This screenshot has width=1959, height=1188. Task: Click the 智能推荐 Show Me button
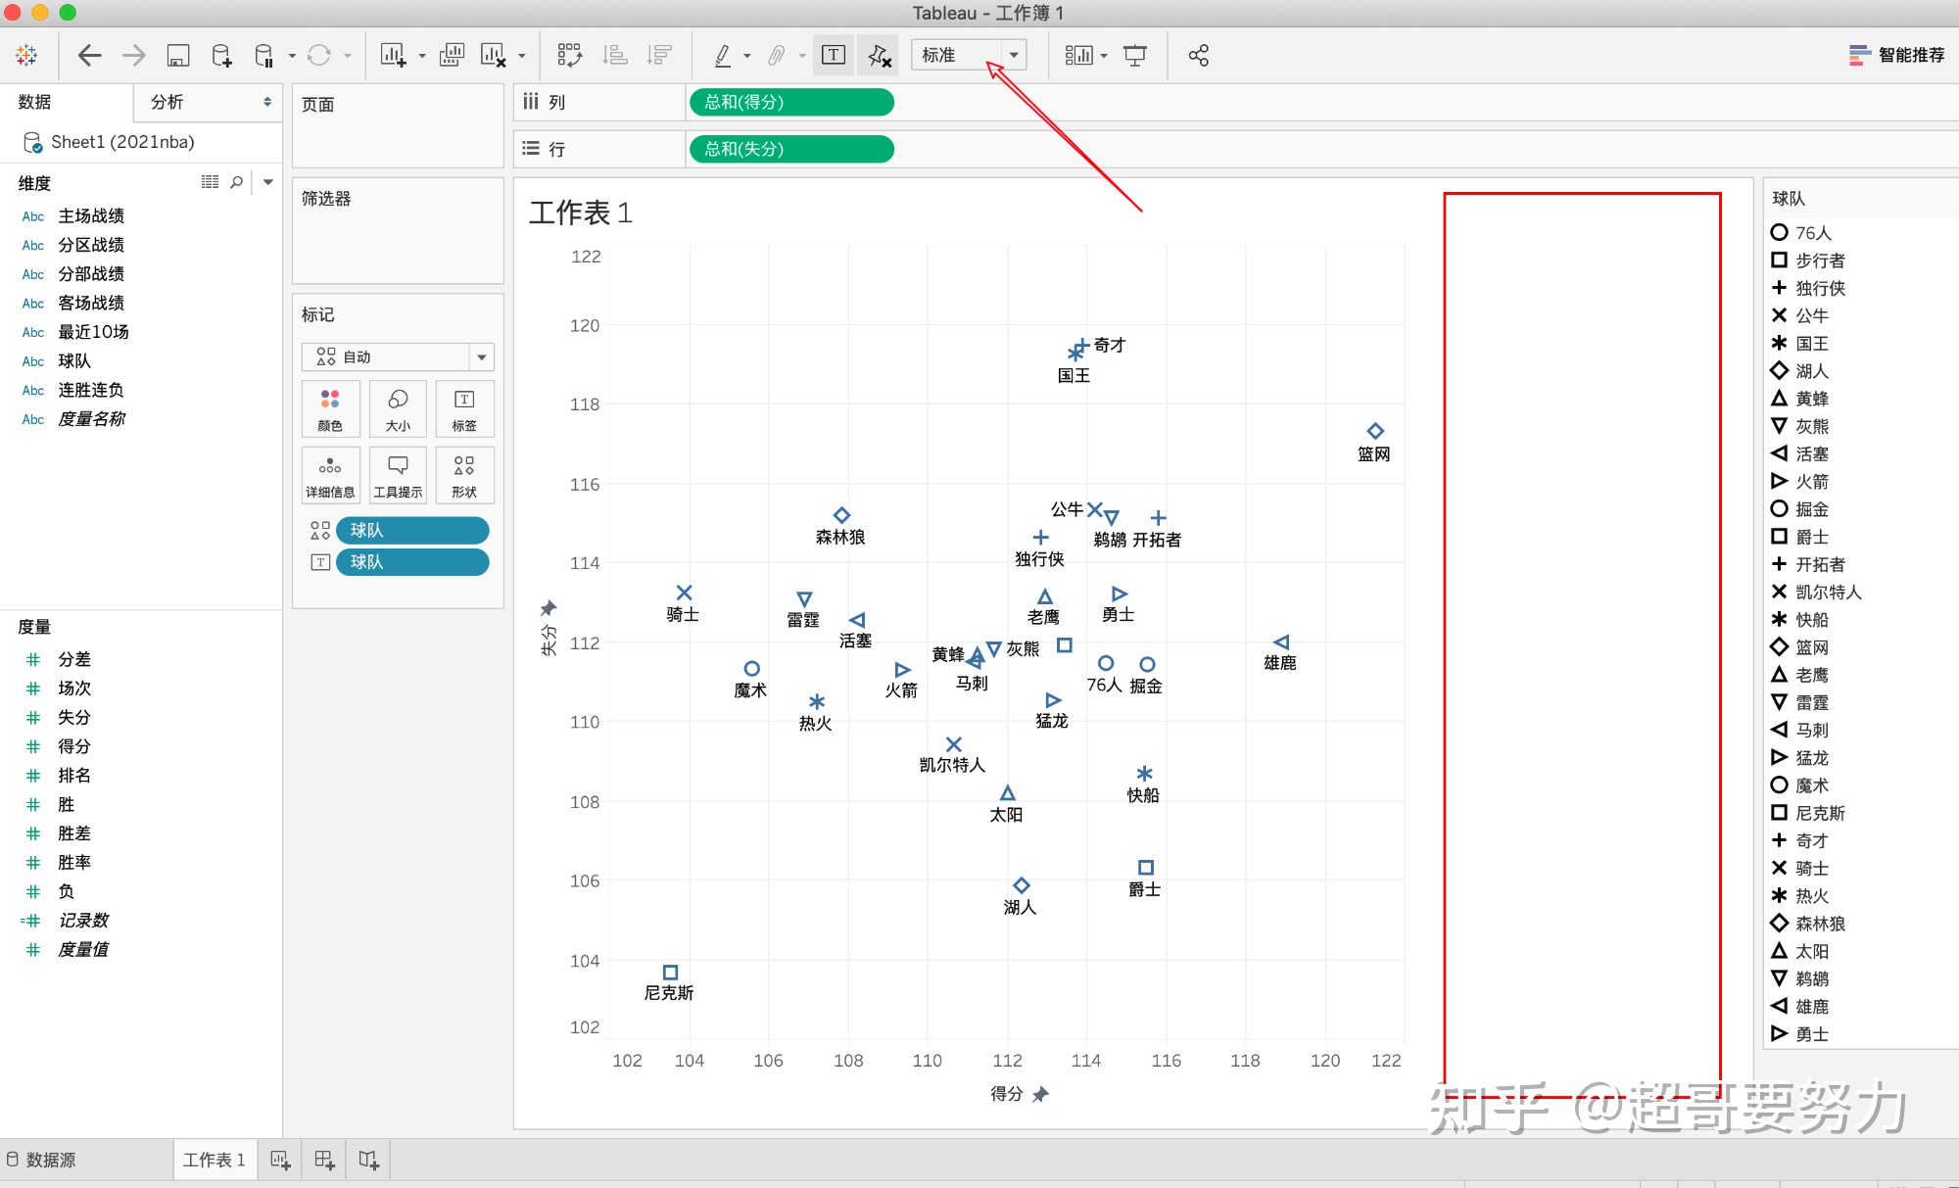click(1897, 55)
